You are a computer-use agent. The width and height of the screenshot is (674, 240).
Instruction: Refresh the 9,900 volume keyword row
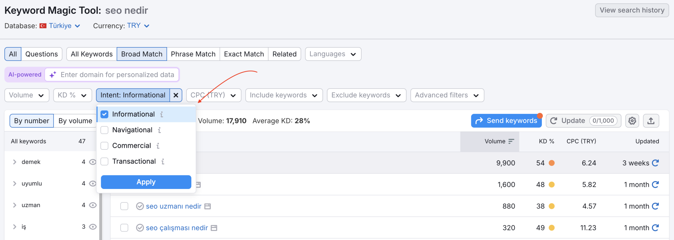(x=655, y=163)
